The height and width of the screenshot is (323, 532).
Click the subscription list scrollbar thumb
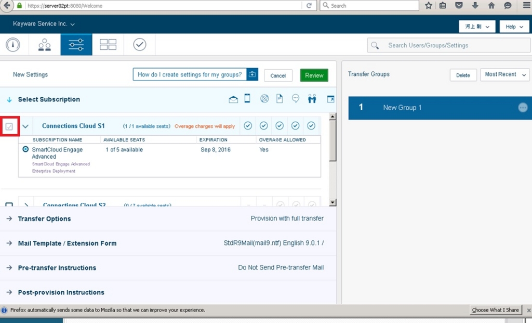click(332, 140)
